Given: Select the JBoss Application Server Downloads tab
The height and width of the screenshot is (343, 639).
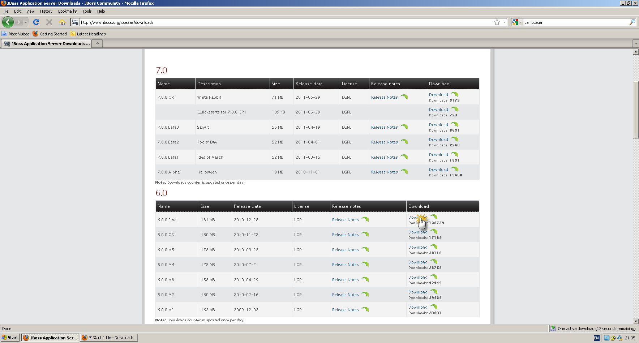Looking at the screenshot, I should 46,43.
